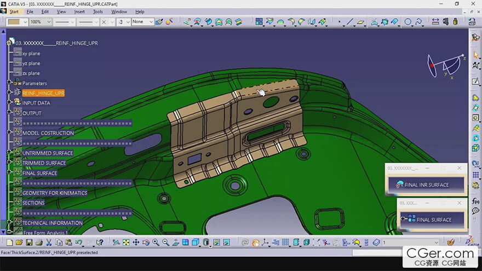Open the Tools menu
The height and width of the screenshot is (271, 482).
coord(98,11)
